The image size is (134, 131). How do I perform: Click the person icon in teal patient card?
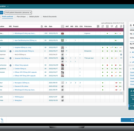point(131,91)
